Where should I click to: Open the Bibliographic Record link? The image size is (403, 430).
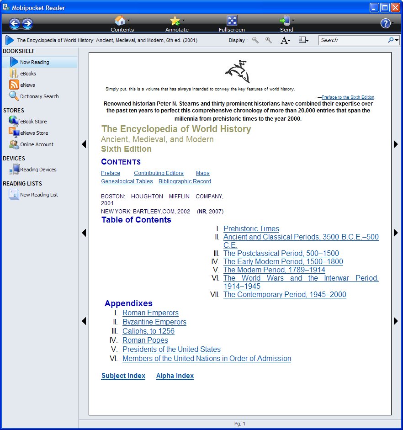pos(185,181)
